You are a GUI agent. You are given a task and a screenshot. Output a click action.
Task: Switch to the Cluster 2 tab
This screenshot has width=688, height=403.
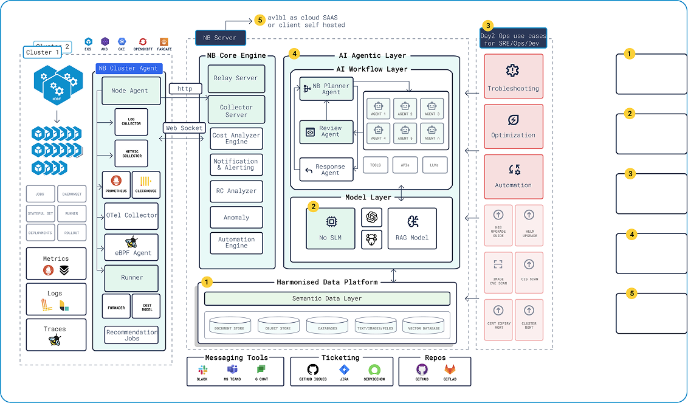[53, 46]
